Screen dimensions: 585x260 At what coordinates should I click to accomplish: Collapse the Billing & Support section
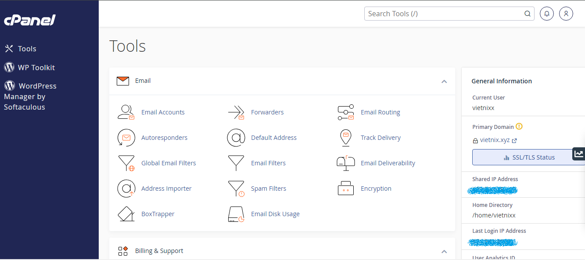[444, 251]
